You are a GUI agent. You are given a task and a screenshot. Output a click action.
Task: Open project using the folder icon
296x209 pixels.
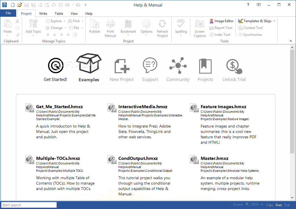(20, 5)
